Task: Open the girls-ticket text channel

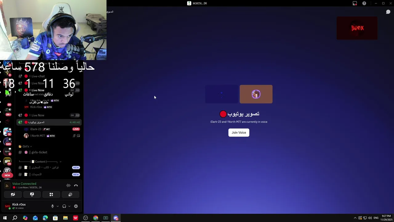Action: pyautogui.click(x=49, y=152)
